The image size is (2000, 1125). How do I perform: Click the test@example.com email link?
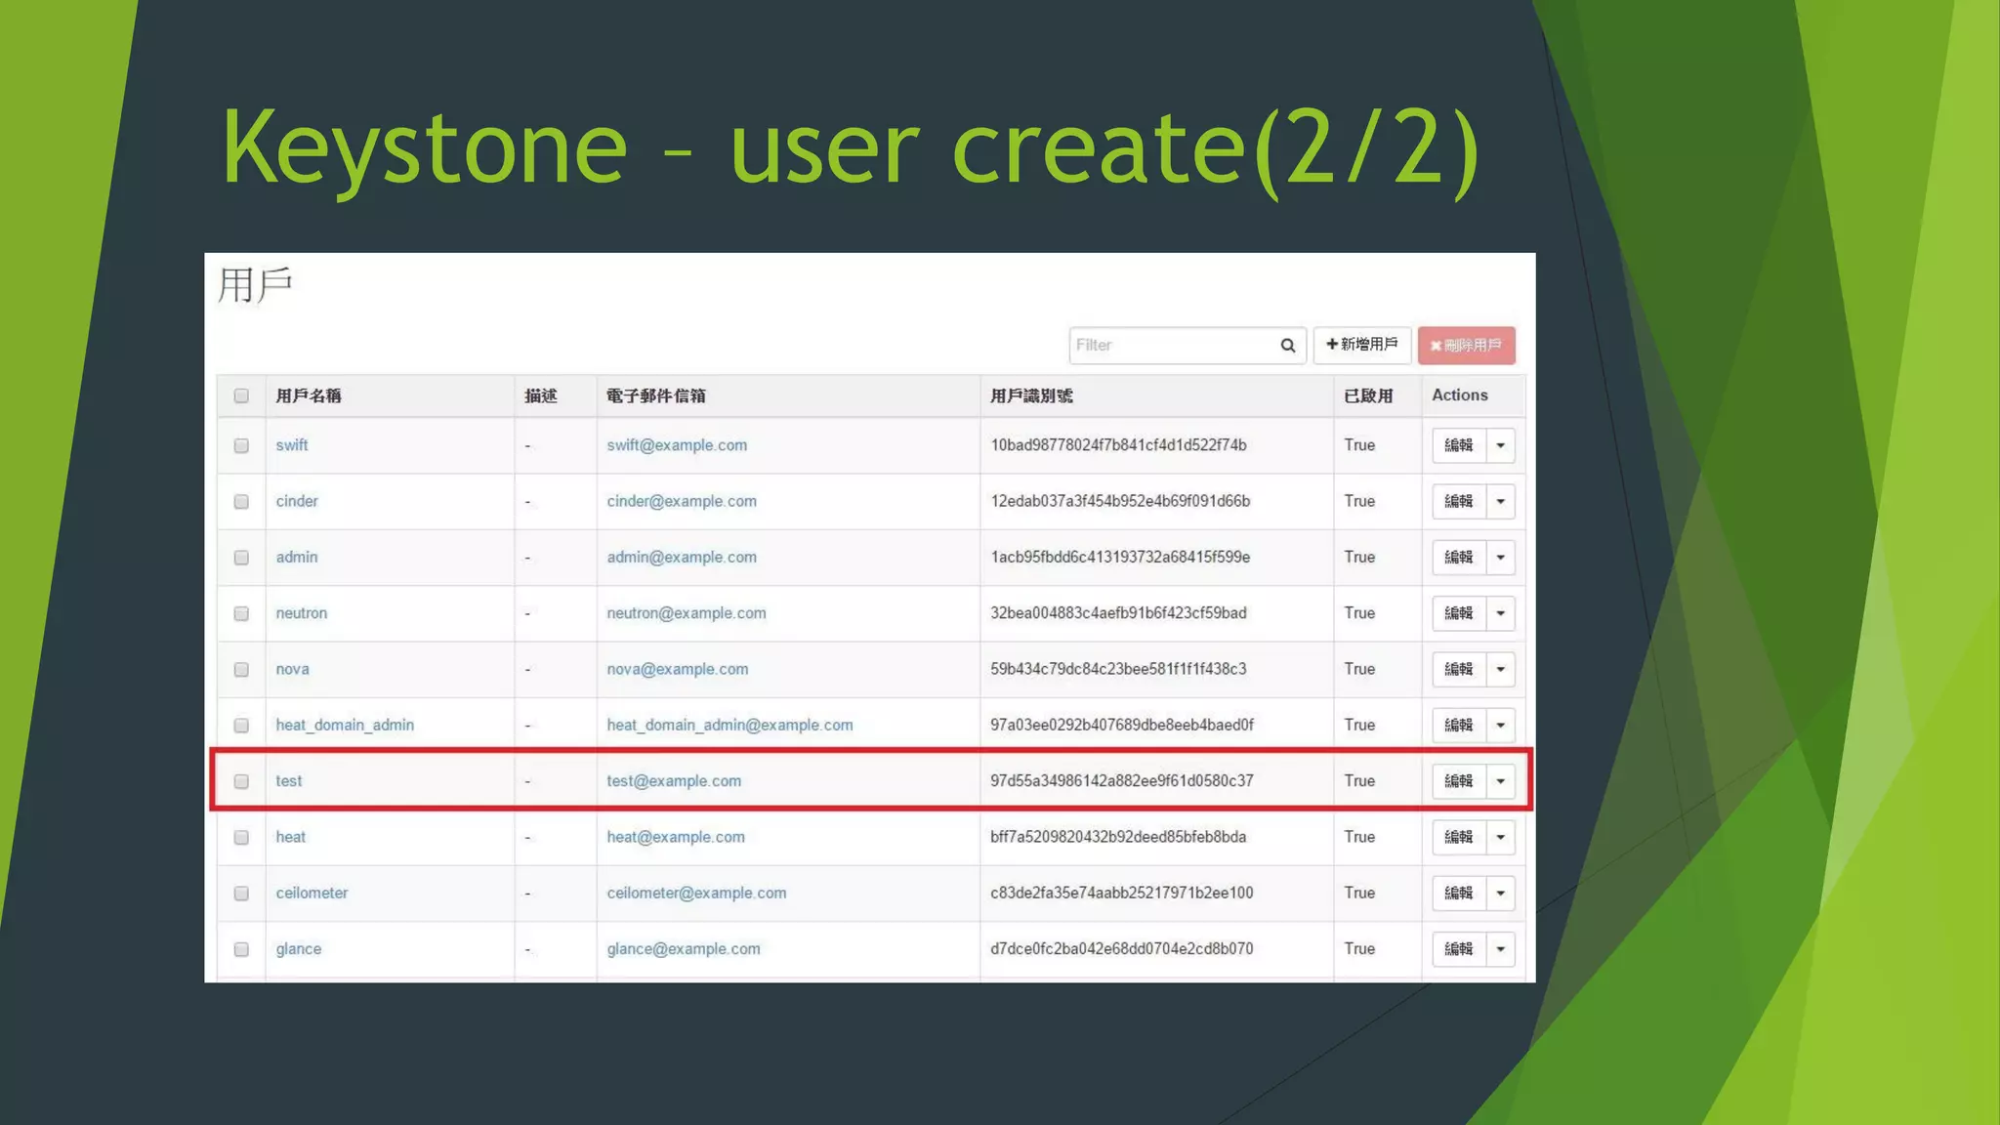click(x=674, y=781)
